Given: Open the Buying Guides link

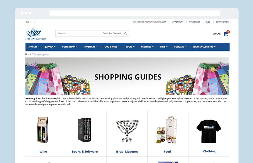Looking at the screenshot, I should pyautogui.click(x=223, y=22).
